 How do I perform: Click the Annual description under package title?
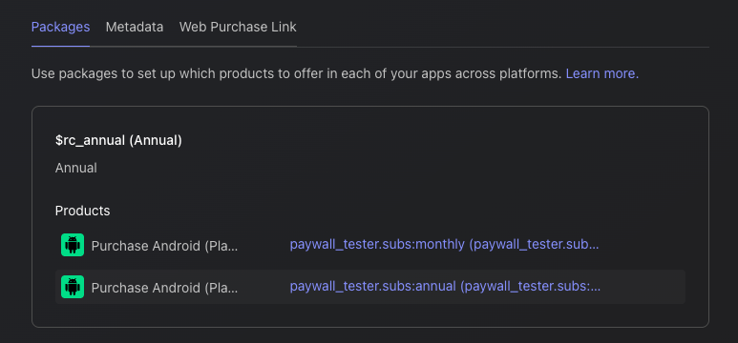[75, 169]
